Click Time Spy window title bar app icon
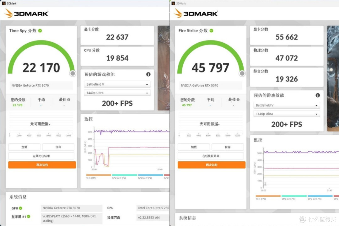This screenshot has height=226, width=339. (3, 3)
